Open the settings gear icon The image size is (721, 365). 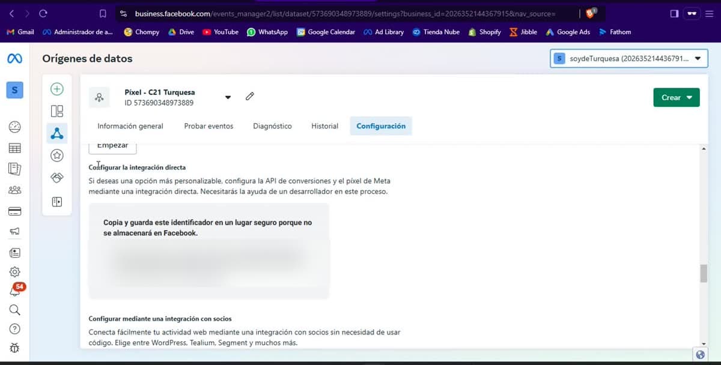click(14, 272)
